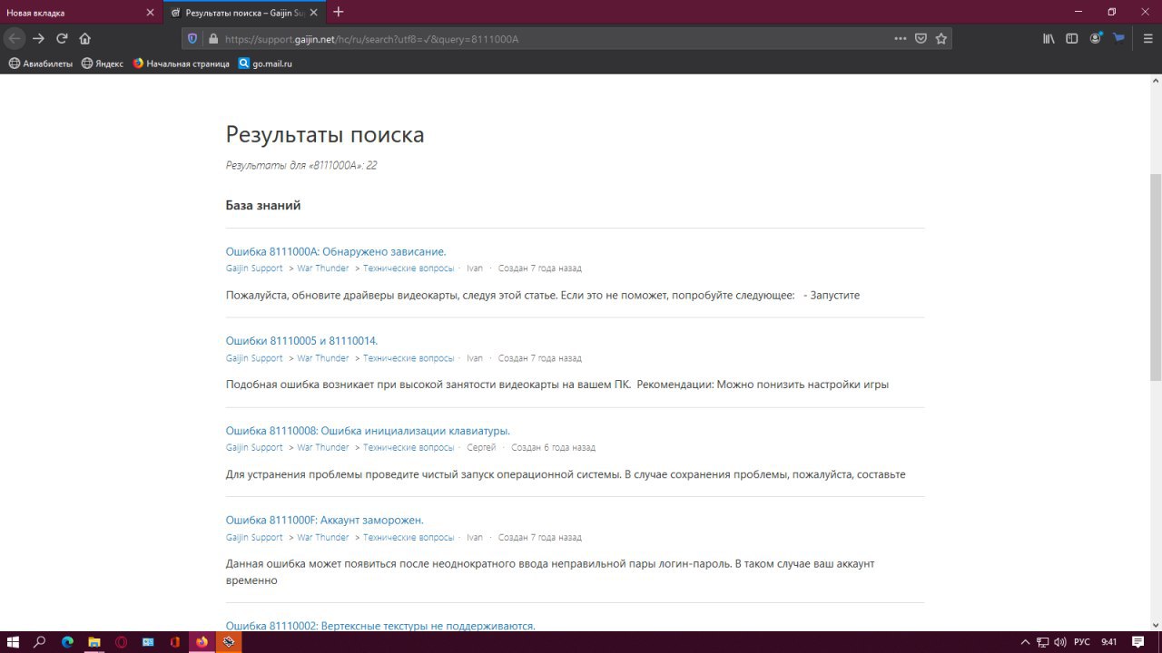
Task: Open the tracking protection shield icon
Action: (x=192, y=39)
